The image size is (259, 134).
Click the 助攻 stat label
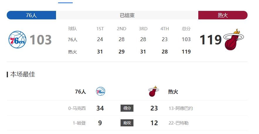[127, 123]
